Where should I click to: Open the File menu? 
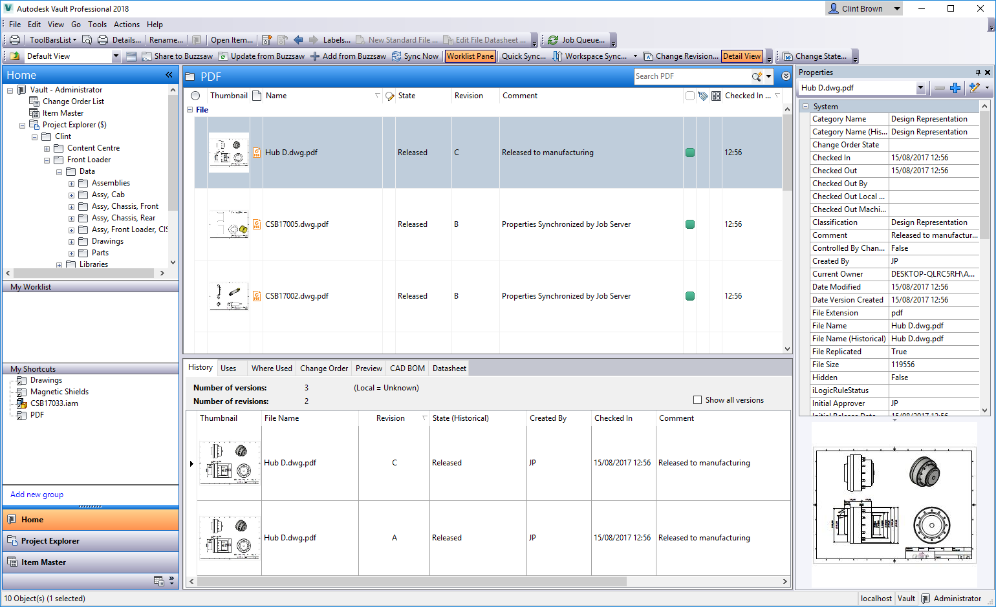coord(15,25)
